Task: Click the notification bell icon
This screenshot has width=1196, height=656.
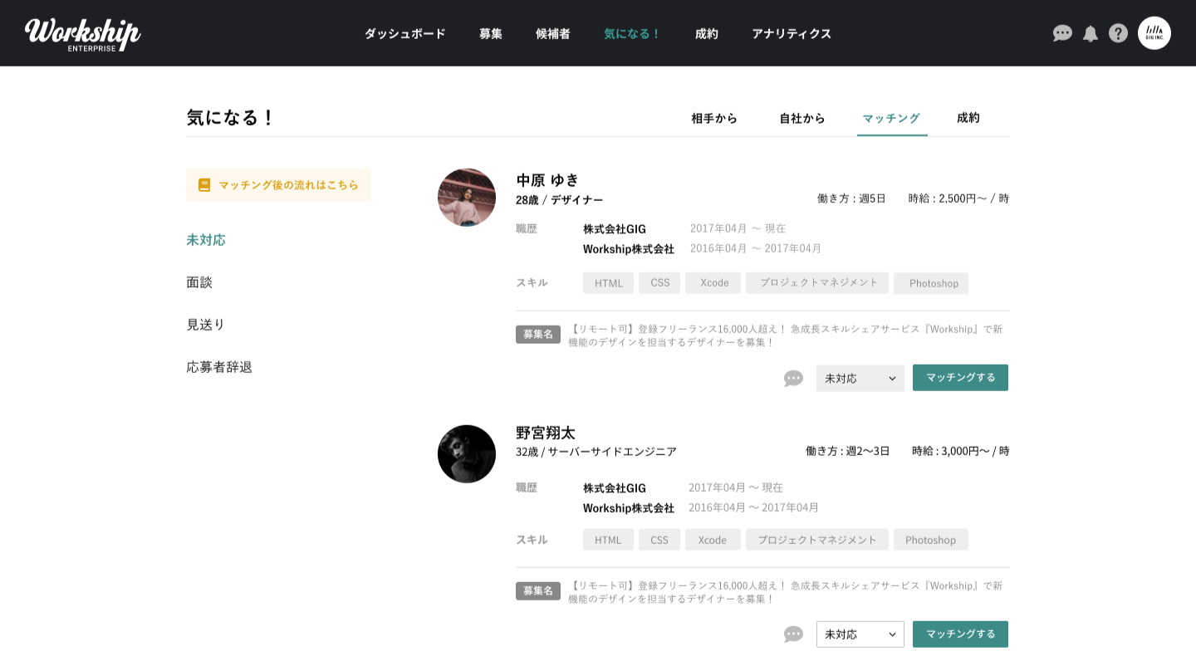Action: pos(1091,33)
